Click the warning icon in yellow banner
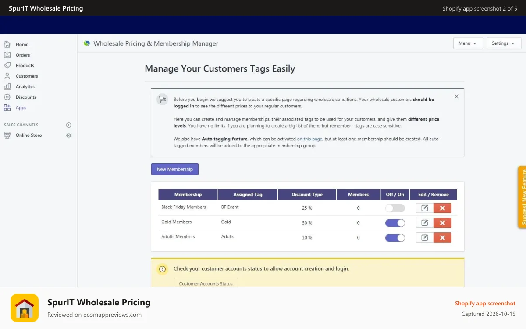The image size is (526, 329). tap(162, 269)
